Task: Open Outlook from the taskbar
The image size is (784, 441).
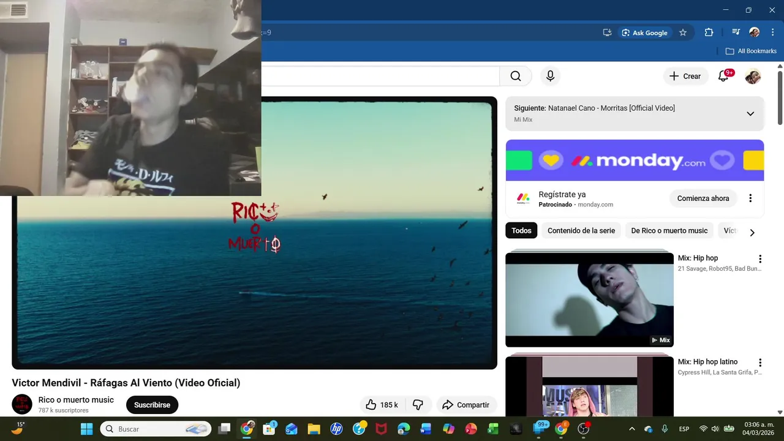Action: pyautogui.click(x=291, y=429)
